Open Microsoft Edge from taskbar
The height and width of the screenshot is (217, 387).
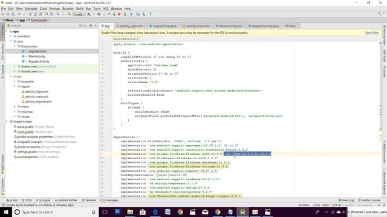[x=155, y=212]
